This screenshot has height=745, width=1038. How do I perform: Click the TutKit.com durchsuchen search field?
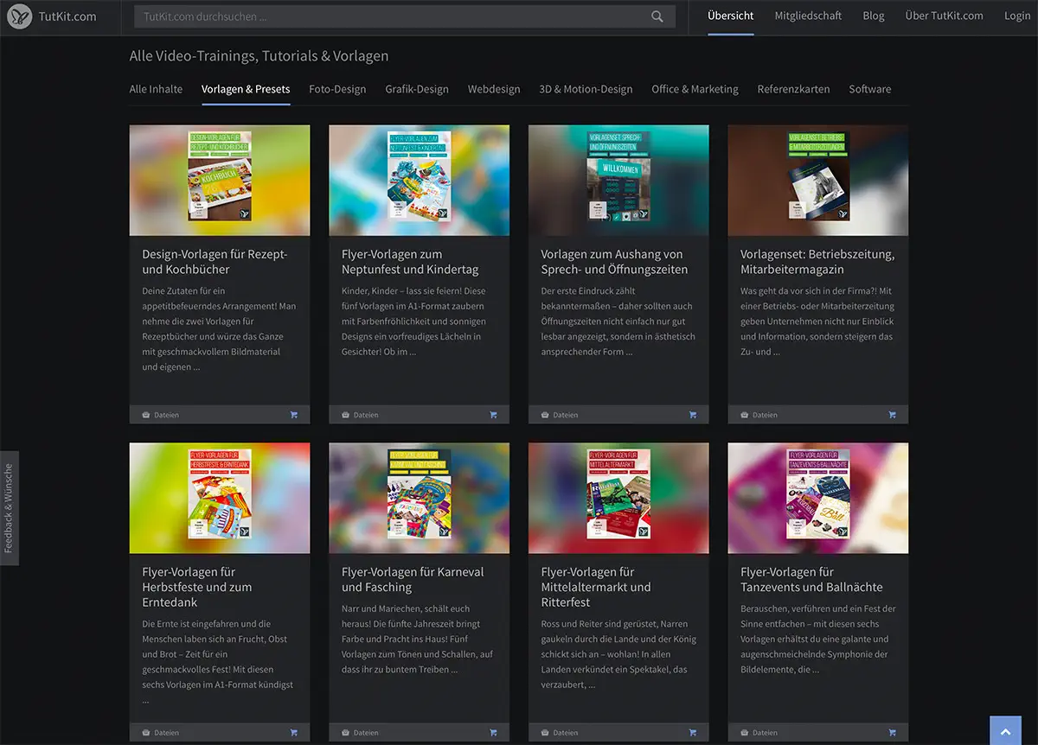tap(389, 16)
